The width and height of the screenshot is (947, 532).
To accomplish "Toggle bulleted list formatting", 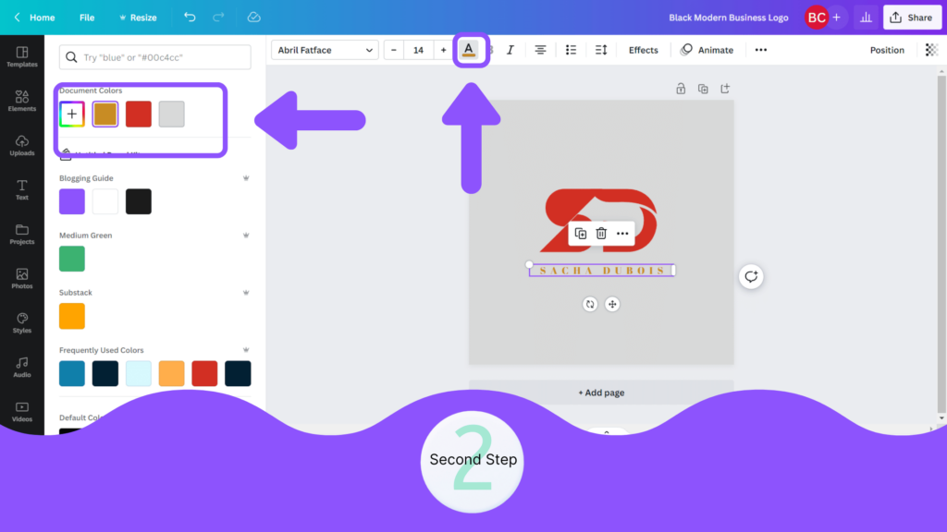I will (571, 50).
